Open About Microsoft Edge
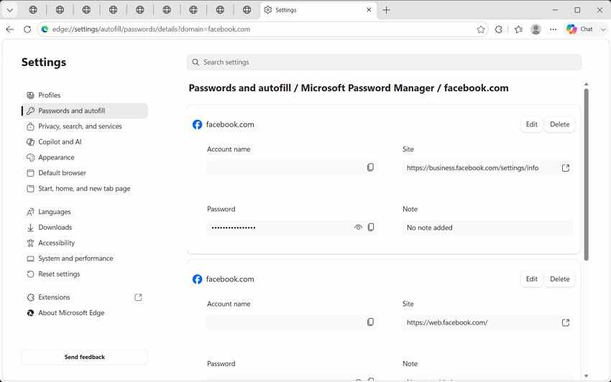The width and height of the screenshot is (611, 382). click(85, 312)
